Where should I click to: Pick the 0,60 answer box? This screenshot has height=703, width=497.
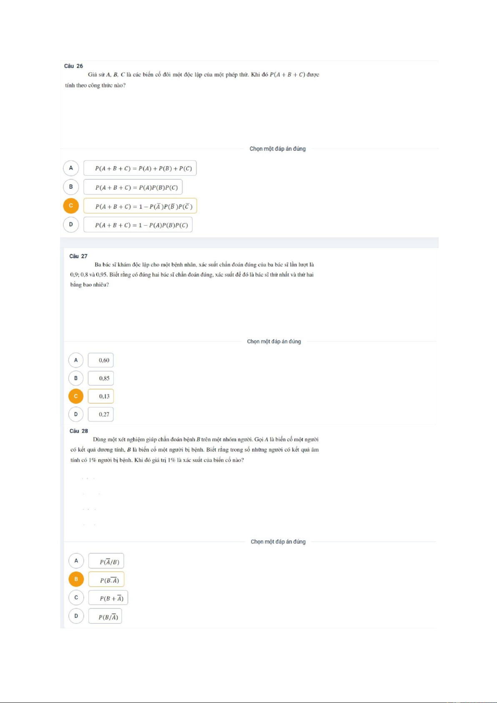pyautogui.click(x=101, y=360)
